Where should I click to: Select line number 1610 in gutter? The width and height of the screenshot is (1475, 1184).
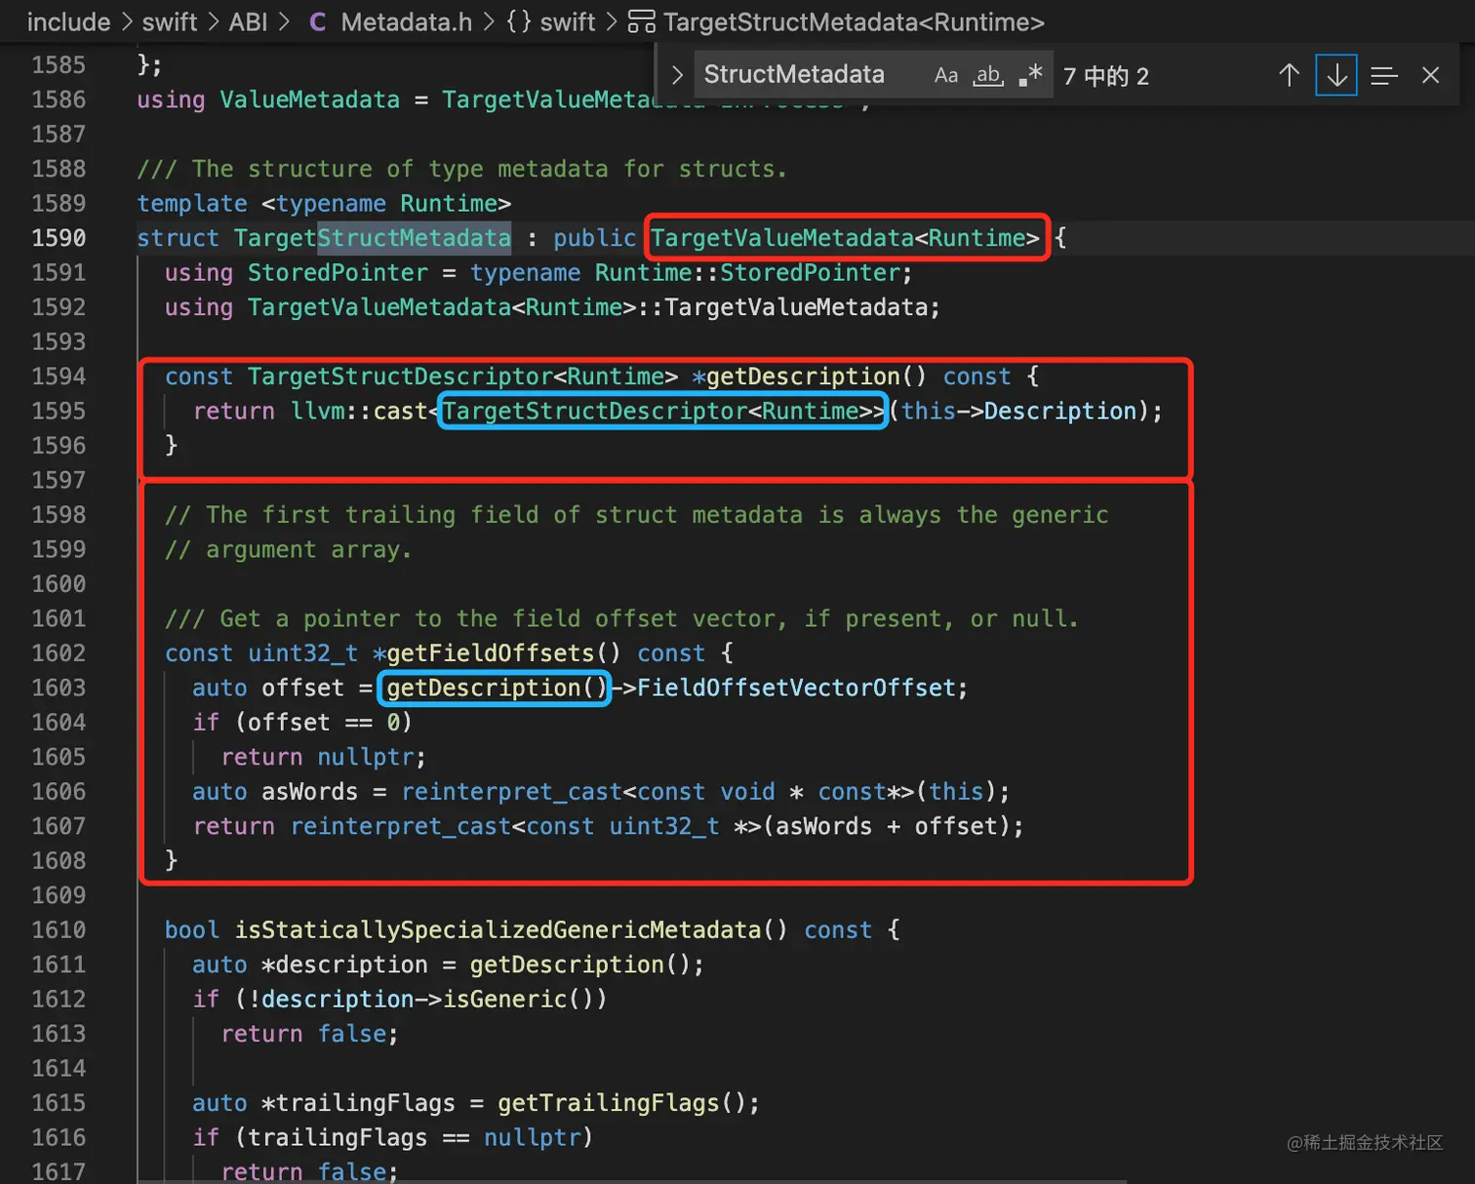pos(59,930)
